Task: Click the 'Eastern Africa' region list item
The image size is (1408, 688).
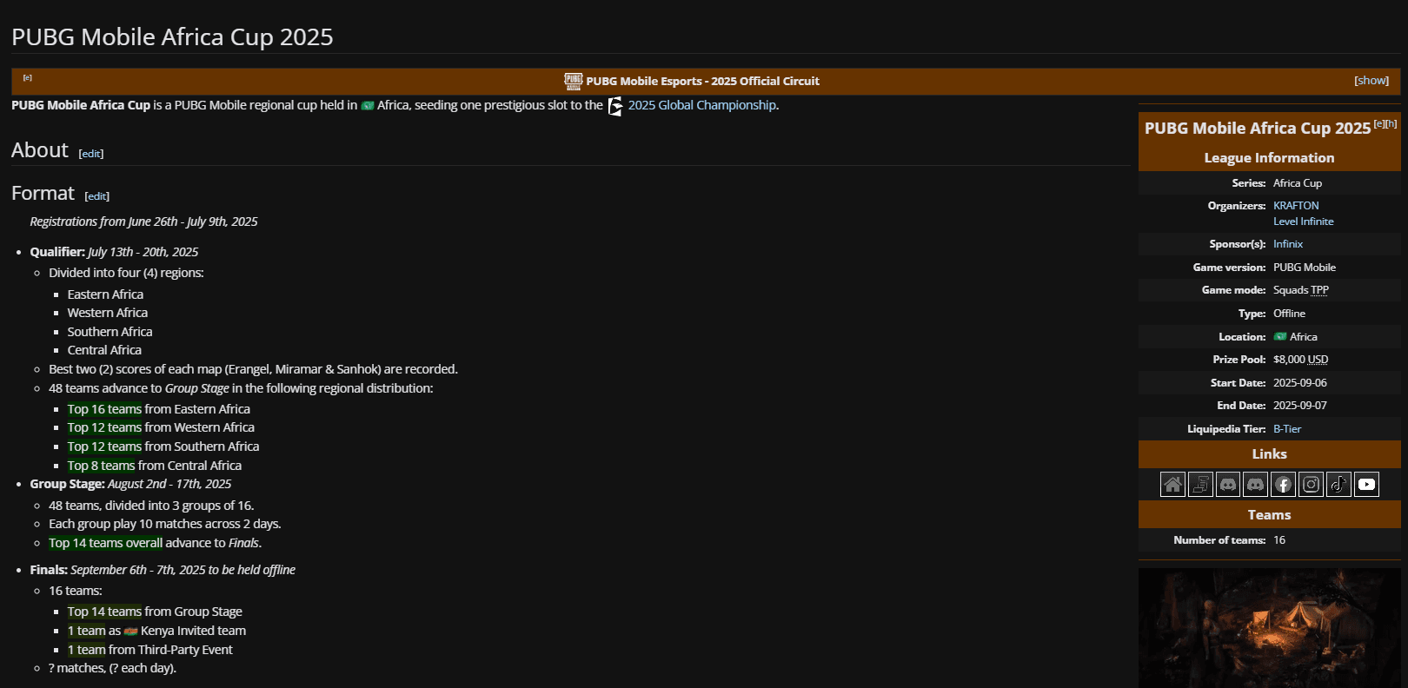Action: click(x=105, y=294)
